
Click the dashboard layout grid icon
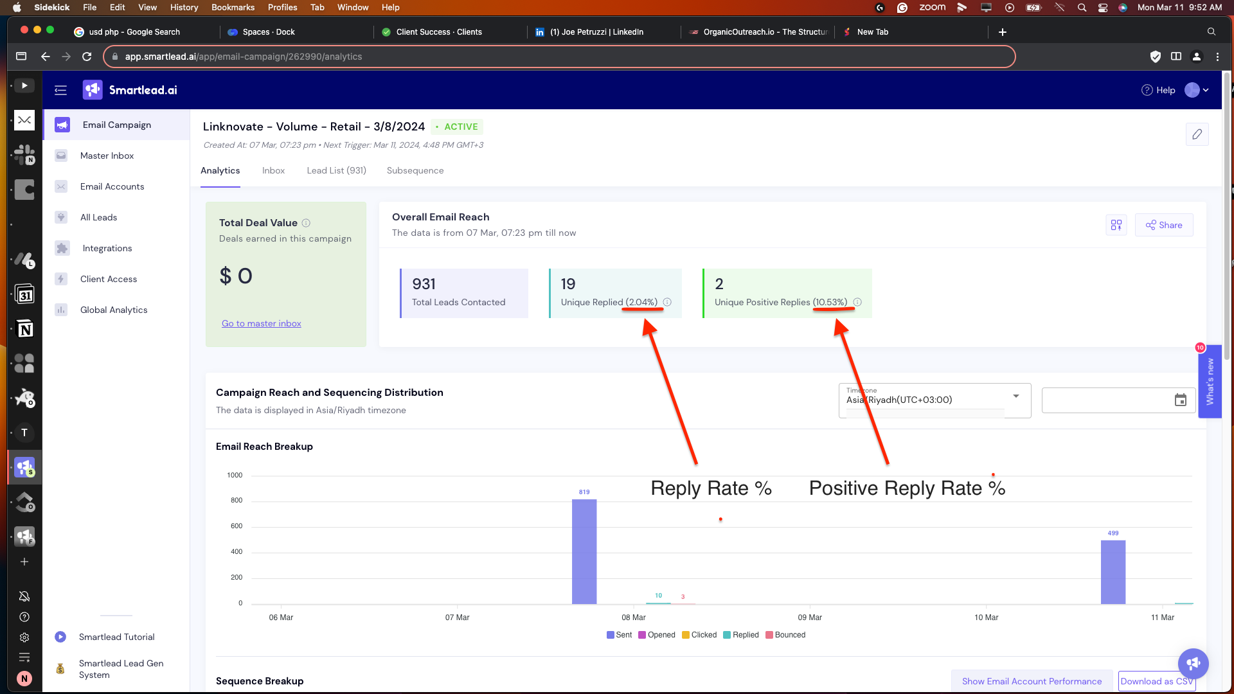click(1116, 225)
